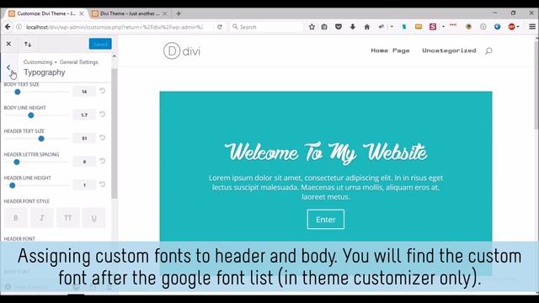This screenshot has height=303, width=539.
Task: Adjust the Header Text Size slider
Action: (x=41, y=138)
